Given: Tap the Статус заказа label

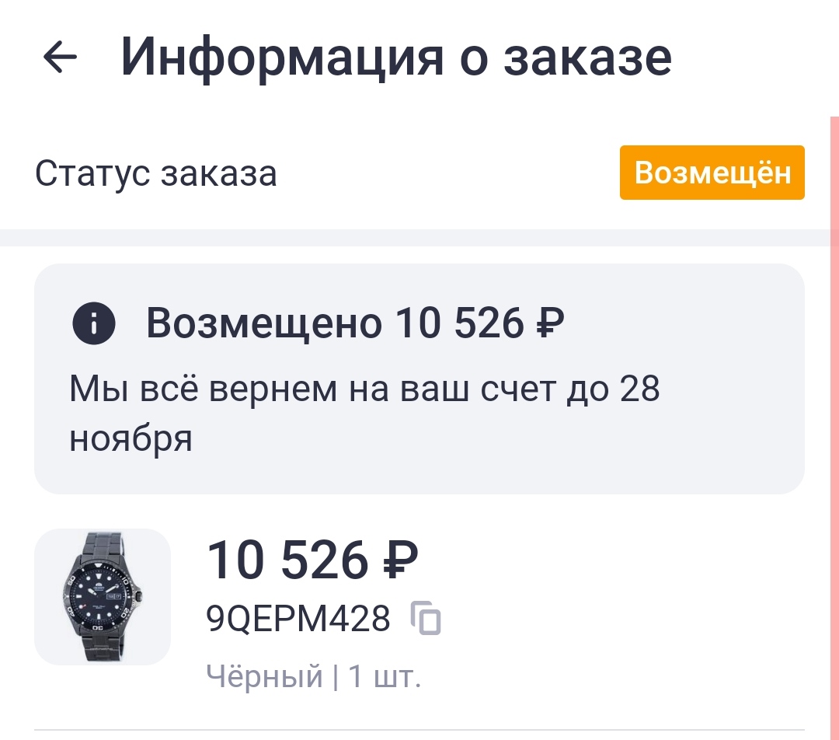Looking at the screenshot, I should [155, 173].
